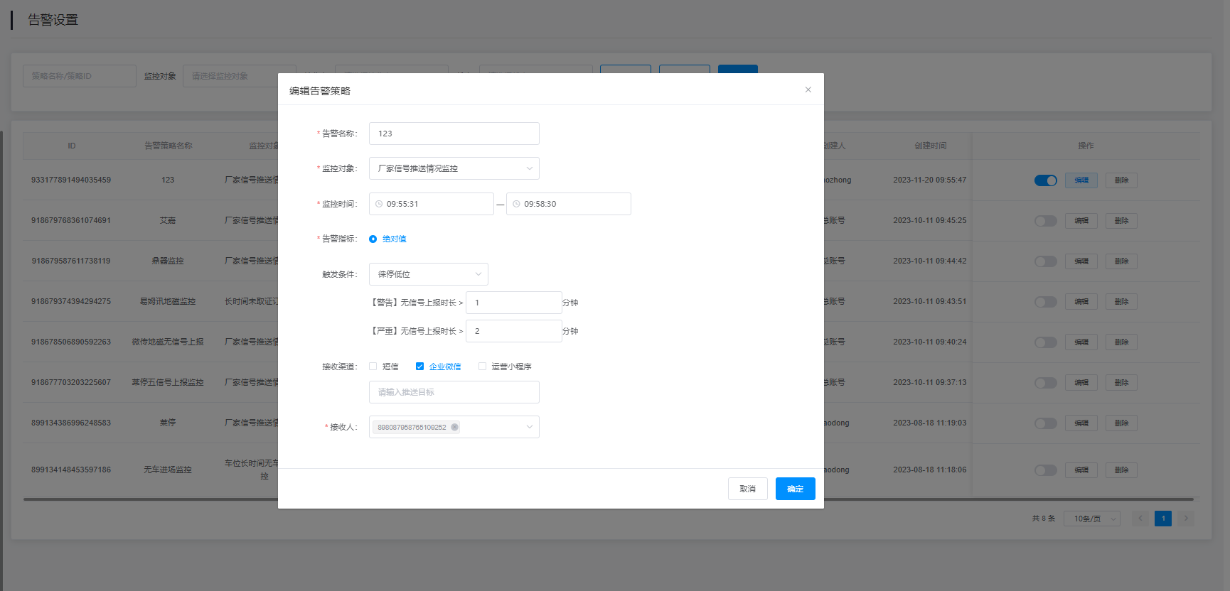Uncheck the 企业微信 checkbox
Viewport: 1230px width, 591px height.
tap(419, 367)
